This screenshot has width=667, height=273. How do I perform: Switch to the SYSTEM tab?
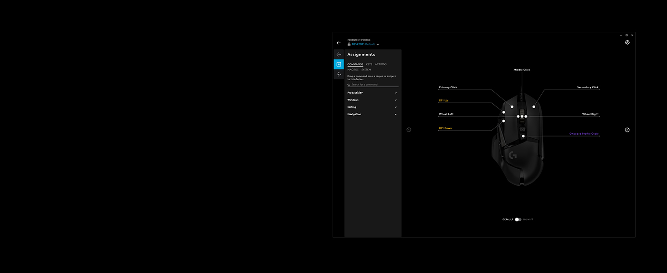click(x=366, y=70)
